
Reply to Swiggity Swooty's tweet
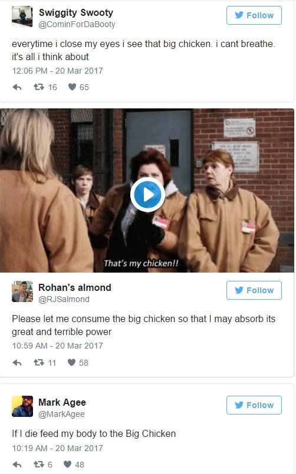(x=17, y=87)
